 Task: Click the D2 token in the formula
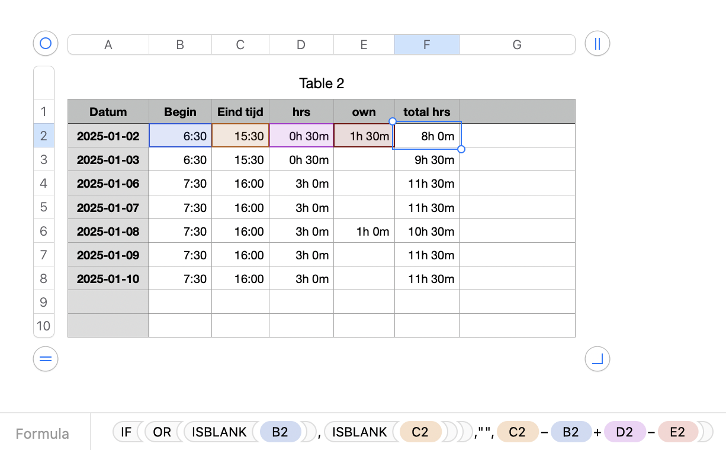[x=625, y=432]
